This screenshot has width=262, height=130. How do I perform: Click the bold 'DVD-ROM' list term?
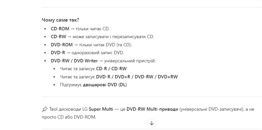[x=62, y=45]
